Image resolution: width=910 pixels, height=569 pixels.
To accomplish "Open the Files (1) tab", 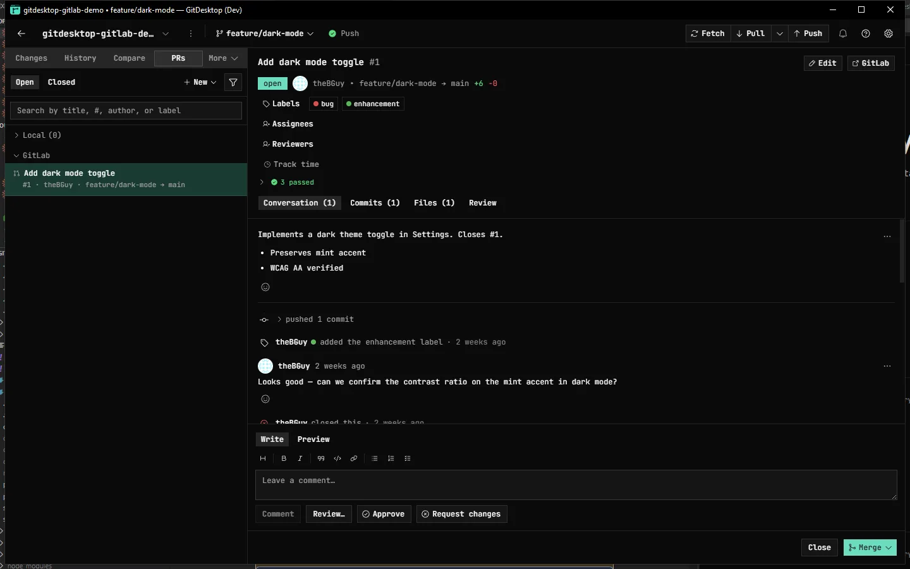I will point(434,203).
